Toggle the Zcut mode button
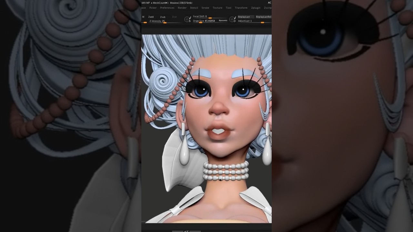 click(x=174, y=17)
